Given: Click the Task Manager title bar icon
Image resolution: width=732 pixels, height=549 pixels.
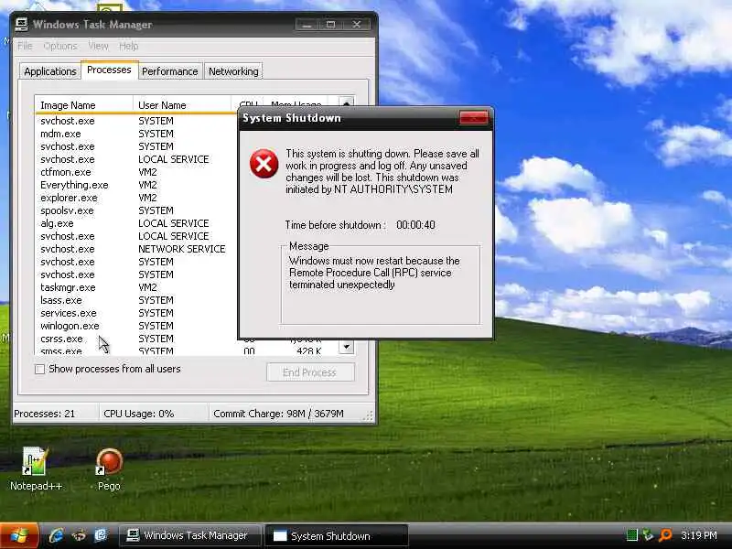Looking at the screenshot, I should click(x=21, y=24).
